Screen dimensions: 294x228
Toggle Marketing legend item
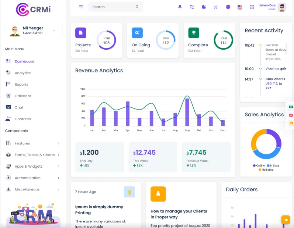click(x=266, y=170)
